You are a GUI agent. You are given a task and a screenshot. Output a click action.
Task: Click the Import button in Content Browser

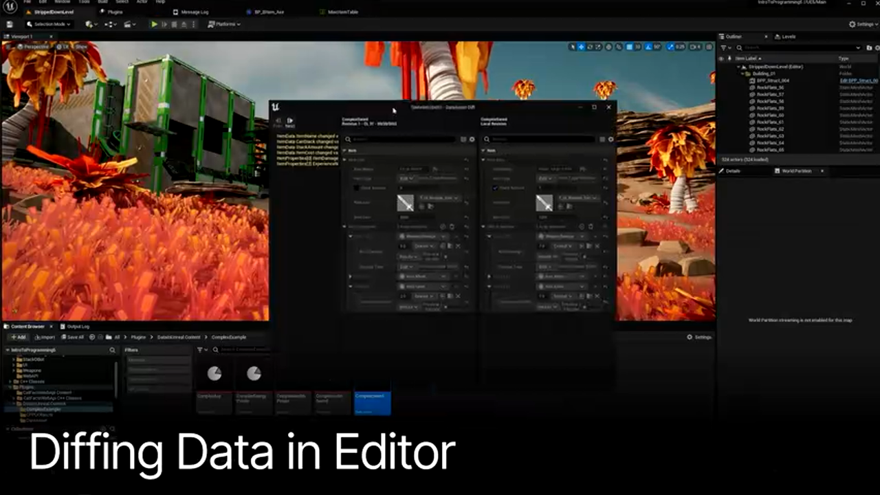(45, 337)
